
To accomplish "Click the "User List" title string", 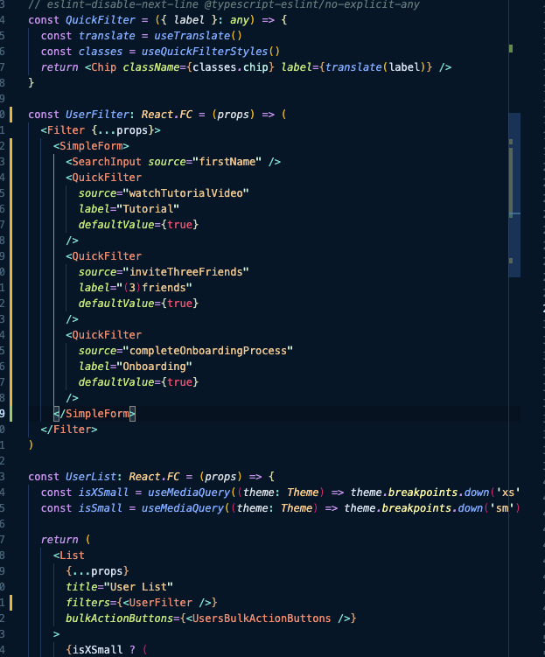I will pos(138,587).
